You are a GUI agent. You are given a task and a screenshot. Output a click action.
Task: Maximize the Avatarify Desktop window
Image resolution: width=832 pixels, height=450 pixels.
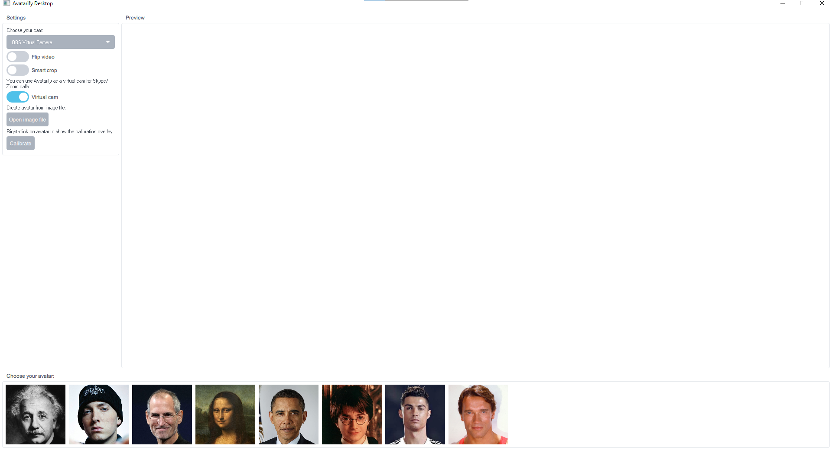802,3
